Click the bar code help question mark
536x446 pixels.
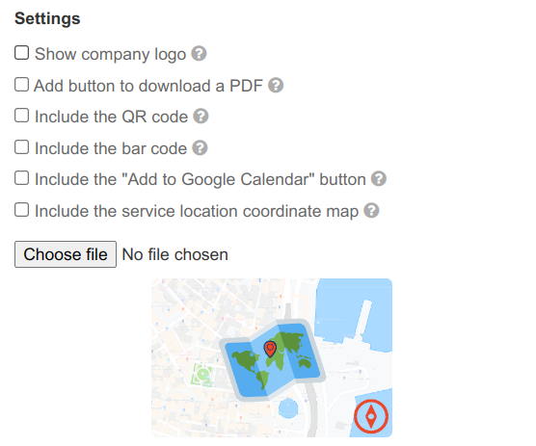coord(200,148)
